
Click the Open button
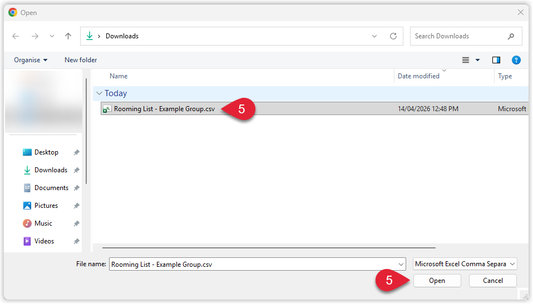(437, 281)
